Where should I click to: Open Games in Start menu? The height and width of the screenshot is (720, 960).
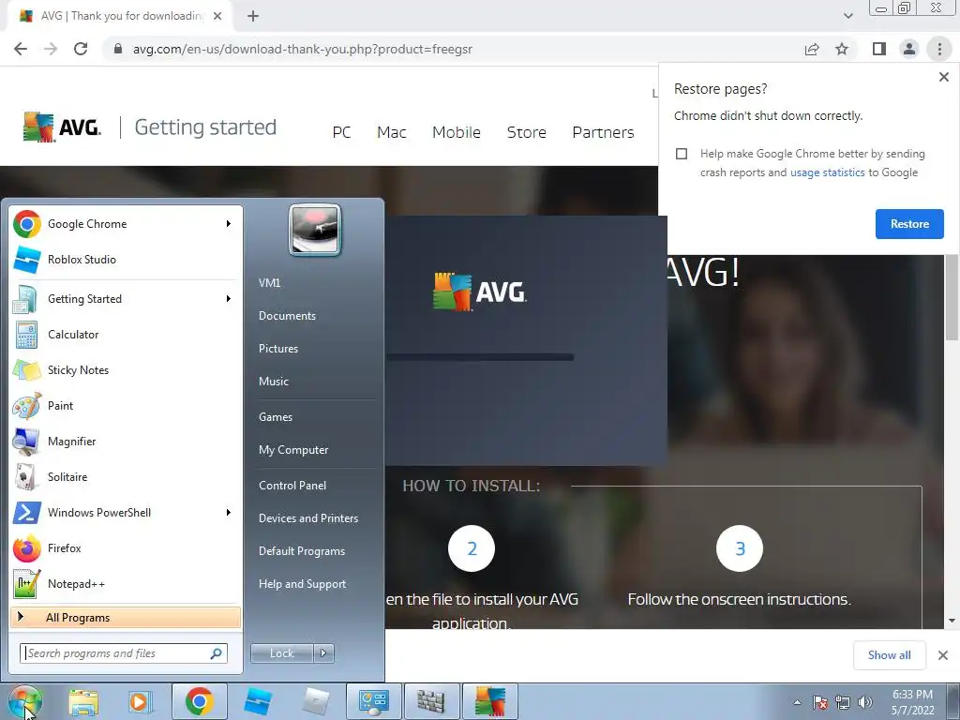click(x=276, y=417)
